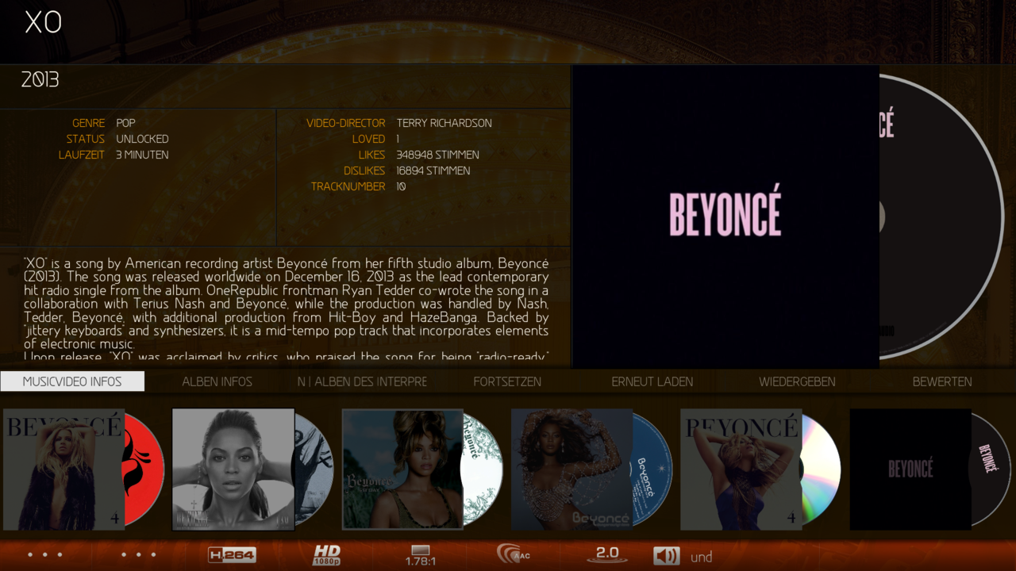Click the Laufzeit value 3 MINUTEN
Screen dimensions: 1016x571
(142, 155)
